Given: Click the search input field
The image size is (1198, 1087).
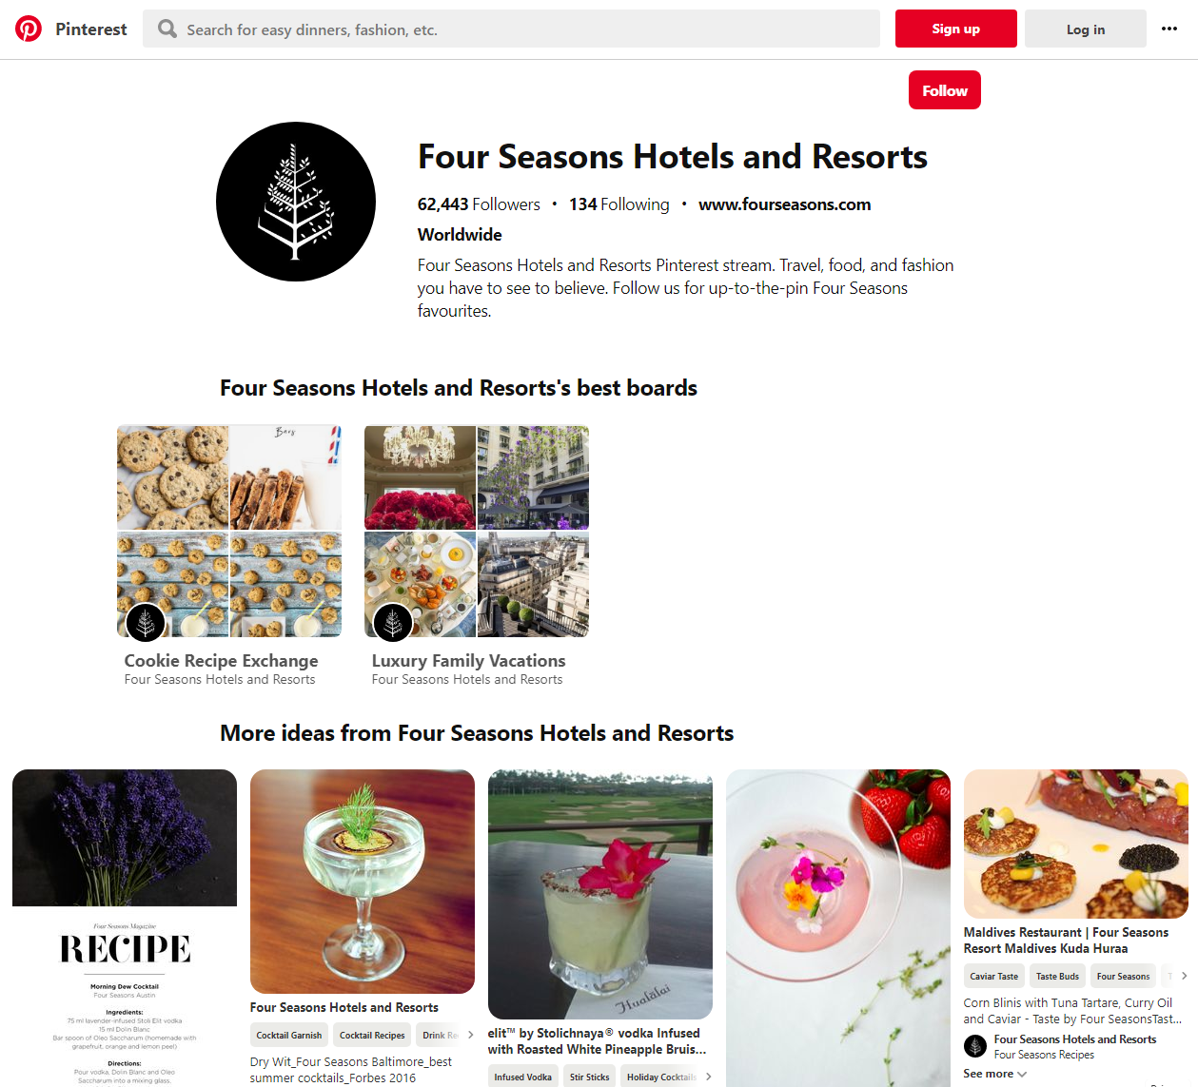Looking at the screenshot, I should [x=512, y=29].
